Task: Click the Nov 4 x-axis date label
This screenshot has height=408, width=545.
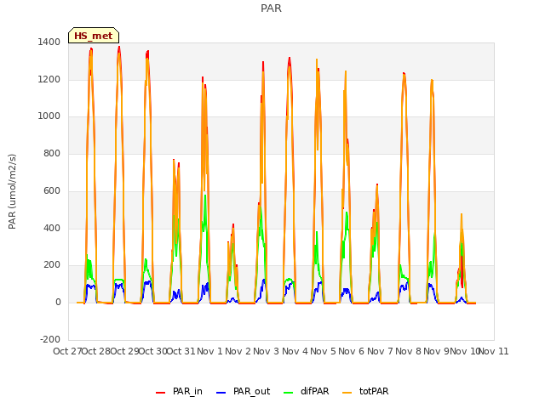Action: pyautogui.click(x=295, y=351)
